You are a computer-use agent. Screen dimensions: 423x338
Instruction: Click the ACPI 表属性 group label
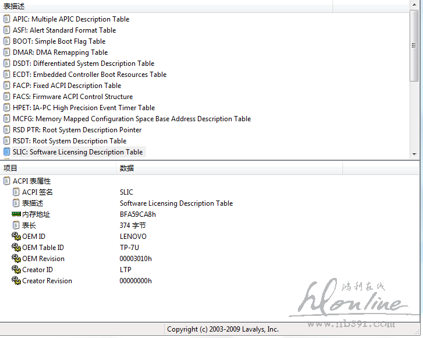coord(32,181)
